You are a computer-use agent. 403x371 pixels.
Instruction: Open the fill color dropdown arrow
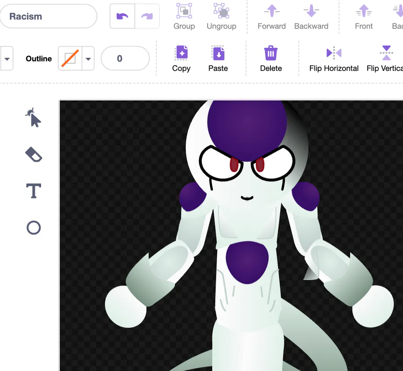(x=7, y=59)
